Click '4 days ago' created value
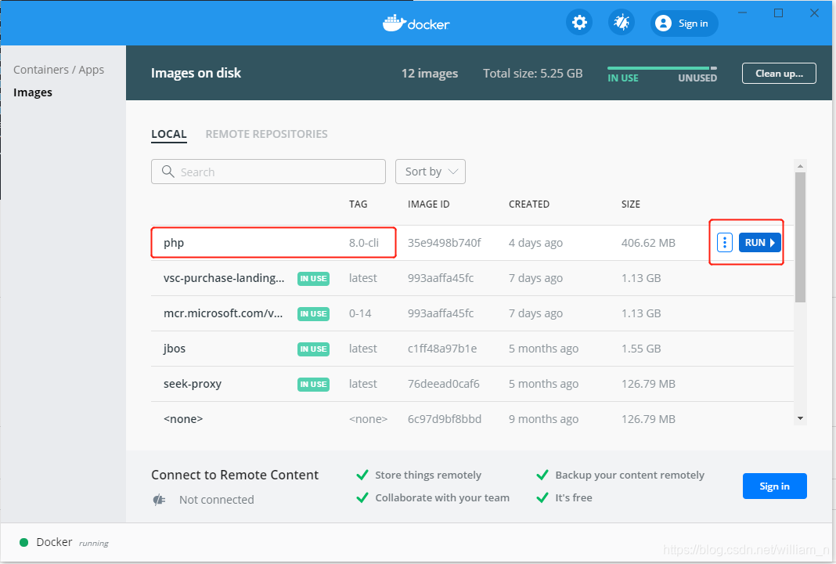 tap(536, 243)
